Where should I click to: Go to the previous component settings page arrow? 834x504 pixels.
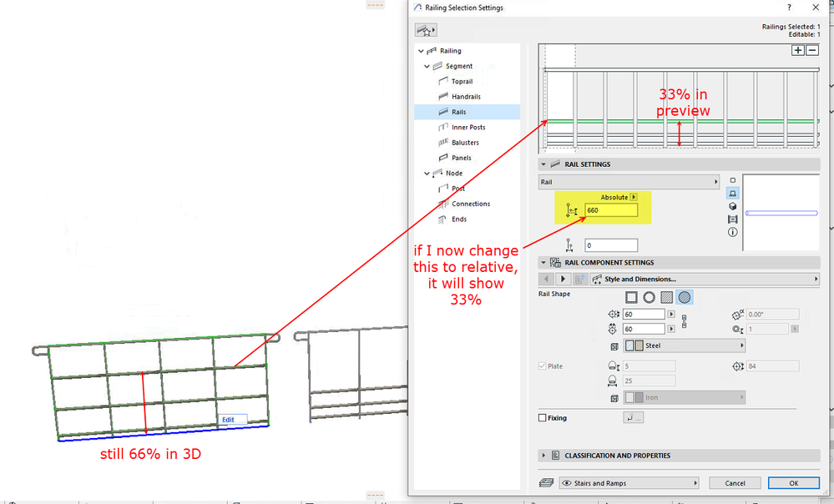(546, 279)
